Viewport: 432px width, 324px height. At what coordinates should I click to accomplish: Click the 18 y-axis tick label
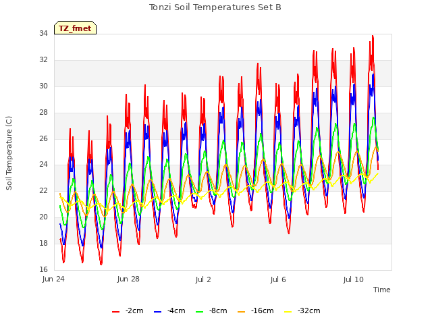point(43,243)
